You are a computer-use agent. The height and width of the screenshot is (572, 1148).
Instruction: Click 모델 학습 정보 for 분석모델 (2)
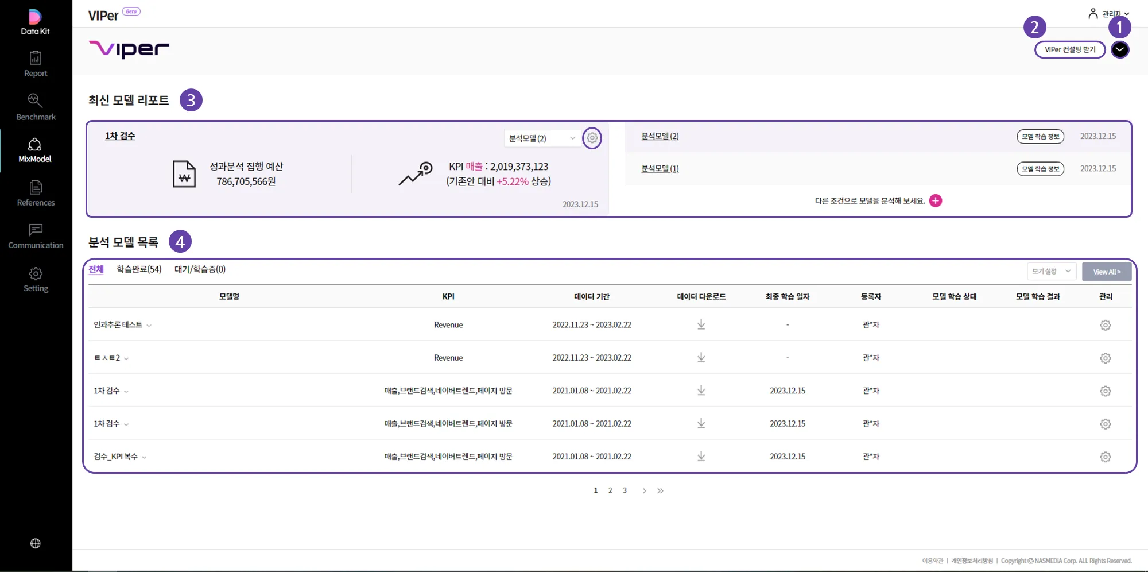point(1040,137)
